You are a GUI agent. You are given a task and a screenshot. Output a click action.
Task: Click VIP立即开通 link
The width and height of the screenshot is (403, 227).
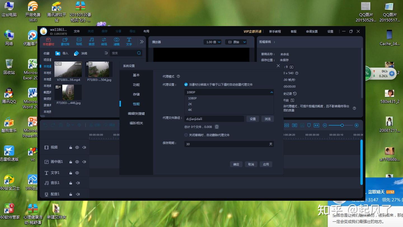(252, 31)
